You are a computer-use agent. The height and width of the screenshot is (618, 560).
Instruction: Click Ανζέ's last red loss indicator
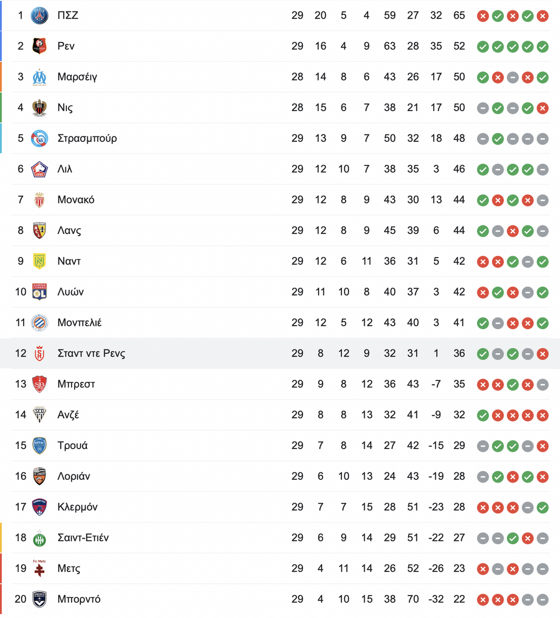tap(542, 415)
